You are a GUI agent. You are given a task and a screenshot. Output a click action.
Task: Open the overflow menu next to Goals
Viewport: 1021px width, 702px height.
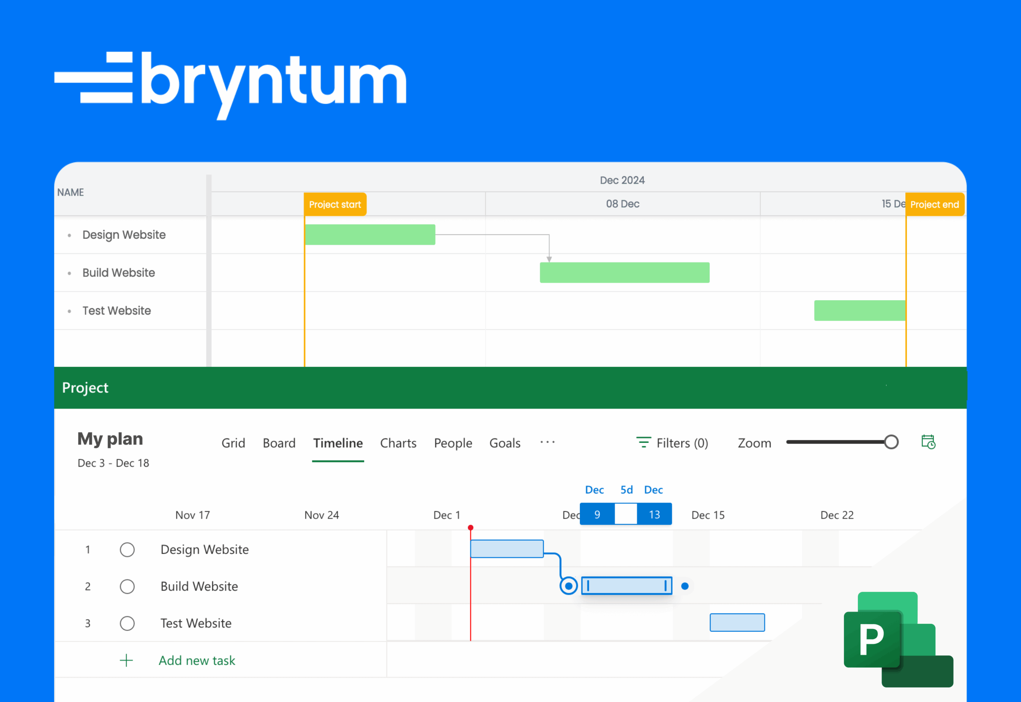pos(547,443)
